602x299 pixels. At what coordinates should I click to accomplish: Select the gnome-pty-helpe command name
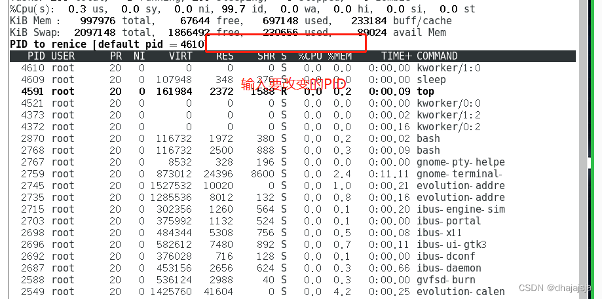tap(461, 162)
